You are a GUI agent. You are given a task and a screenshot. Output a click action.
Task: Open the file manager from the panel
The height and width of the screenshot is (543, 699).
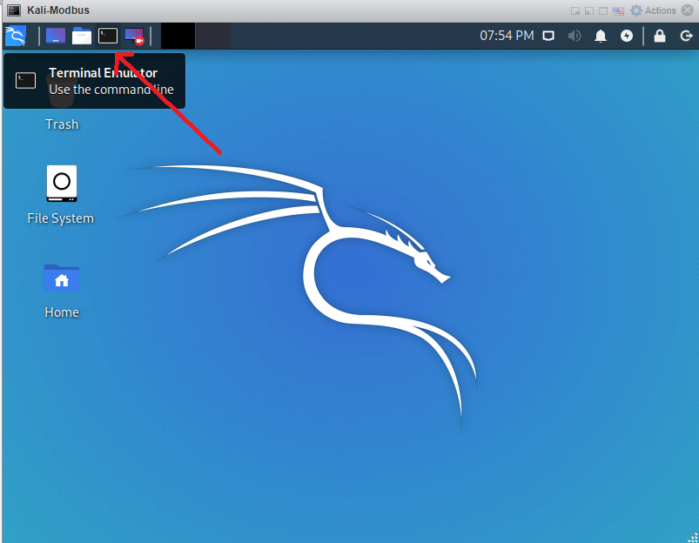[82, 36]
